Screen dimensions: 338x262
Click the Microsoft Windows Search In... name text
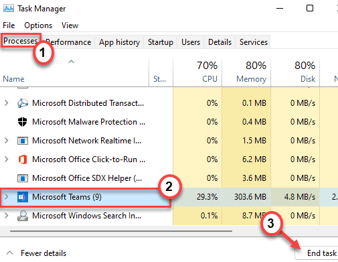pyautogui.click(x=86, y=216)
